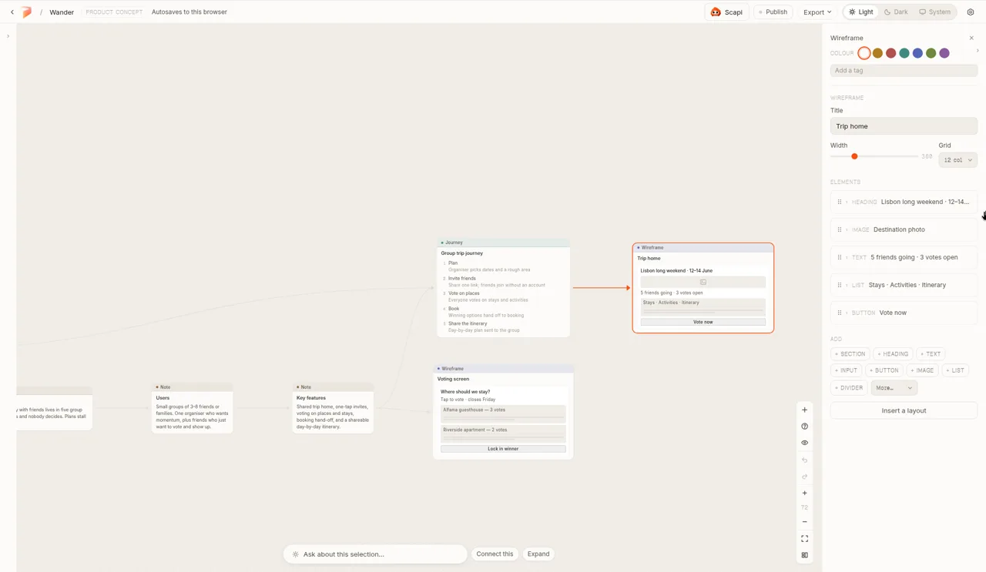Viewport: 986px width, 572px height.
Task: Click the orange app logo icon
Action: 27,12
